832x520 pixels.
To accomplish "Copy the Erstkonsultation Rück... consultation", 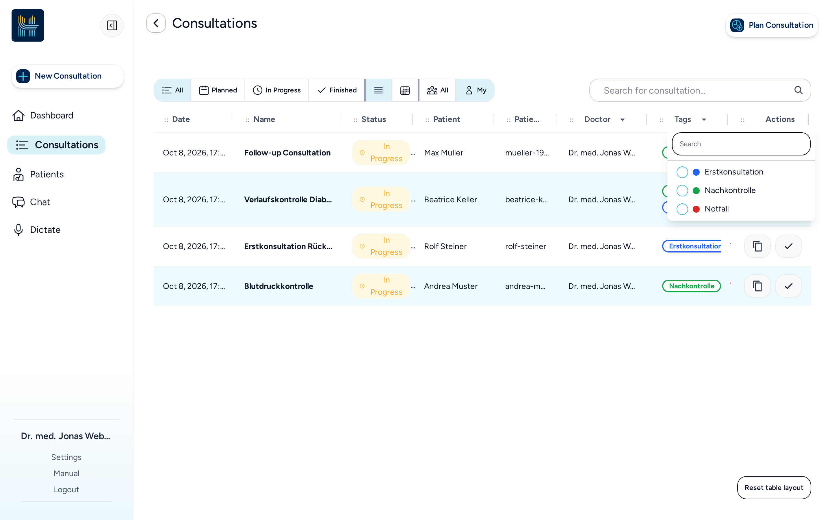I will click(x=757, y=246).
